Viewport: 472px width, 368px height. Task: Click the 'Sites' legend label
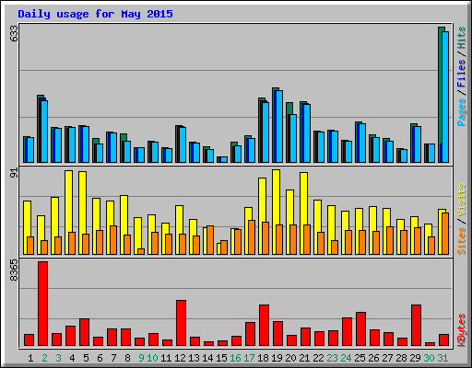pos(462,241)
